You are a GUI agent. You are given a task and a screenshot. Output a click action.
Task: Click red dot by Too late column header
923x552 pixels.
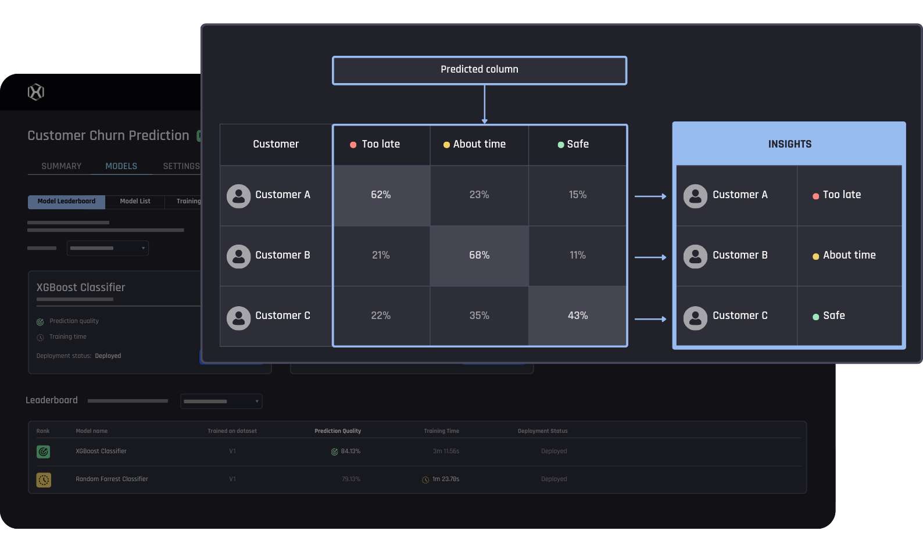353,145
